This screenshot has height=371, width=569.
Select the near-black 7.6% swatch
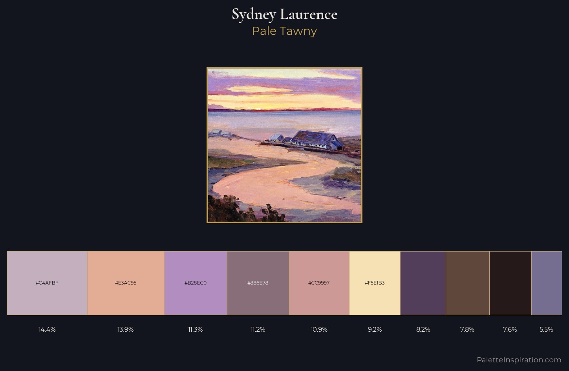(x=510, y=283)
